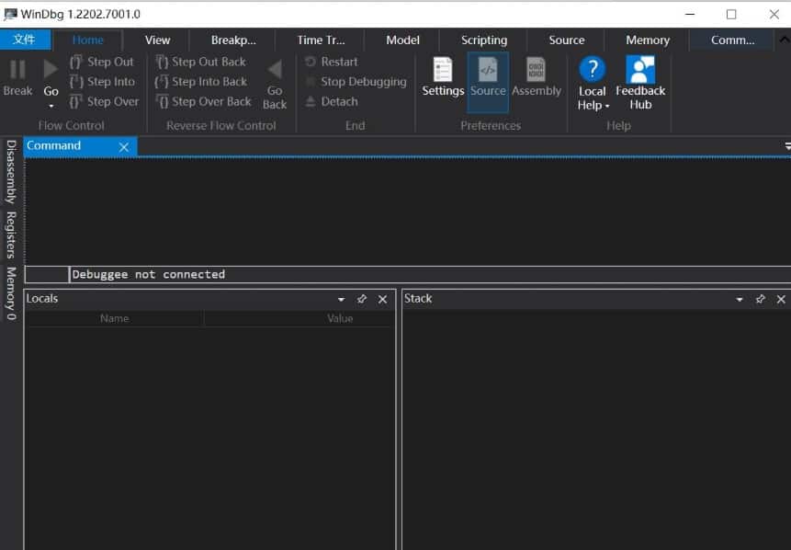Click the command input field
791x550 pixels.
point(430,274)
